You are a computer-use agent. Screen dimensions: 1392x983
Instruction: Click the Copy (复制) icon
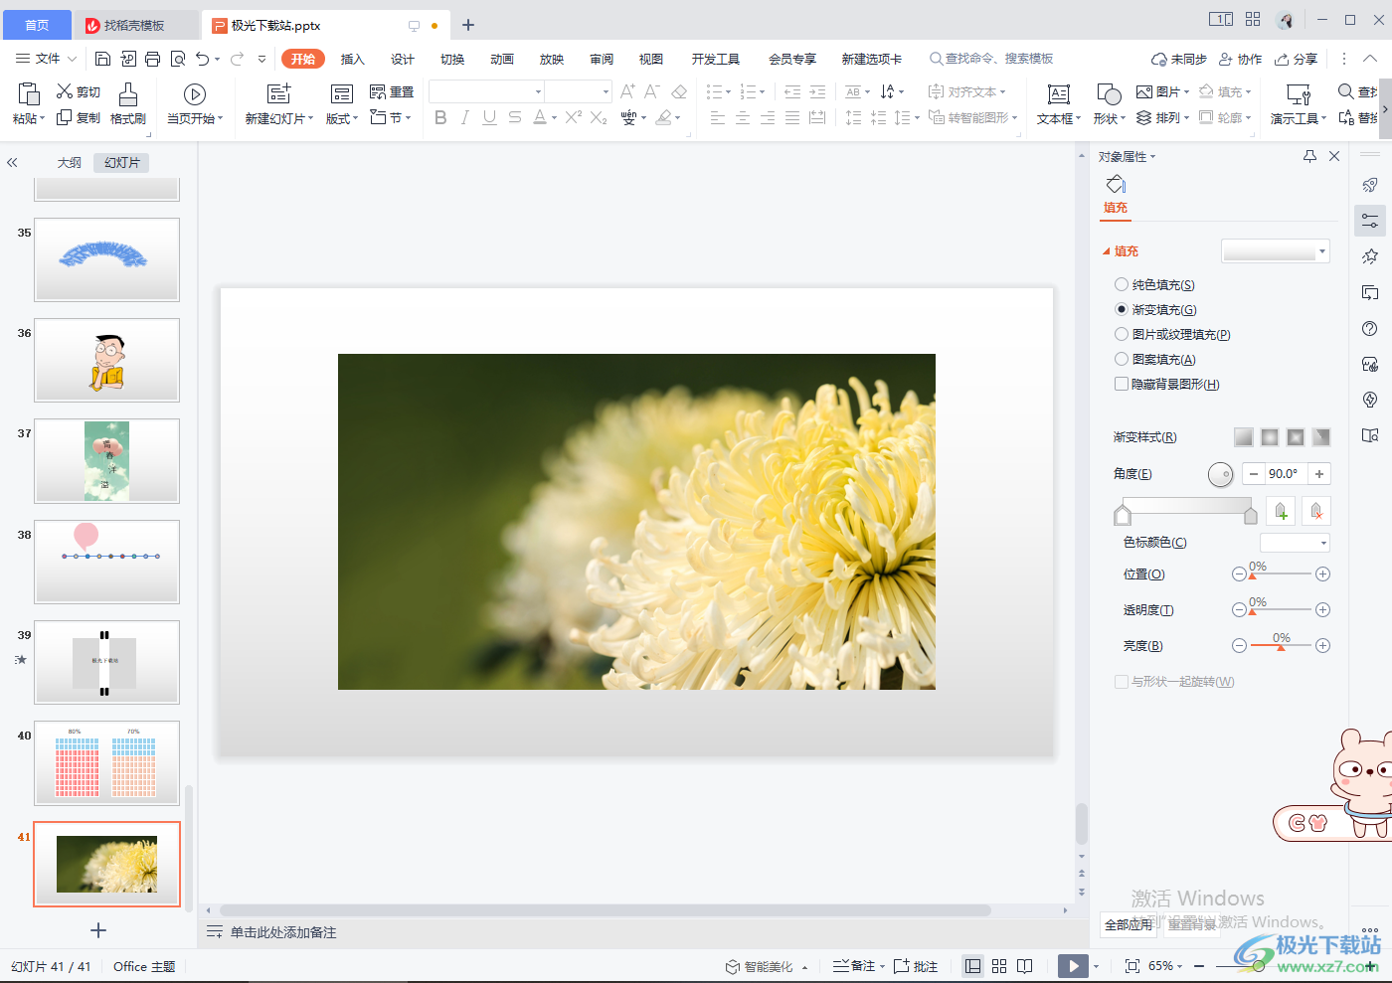point(65,117)
